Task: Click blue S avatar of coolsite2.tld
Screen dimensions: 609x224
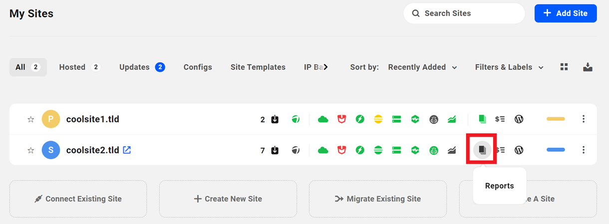Action: click(x=51, y=150)
